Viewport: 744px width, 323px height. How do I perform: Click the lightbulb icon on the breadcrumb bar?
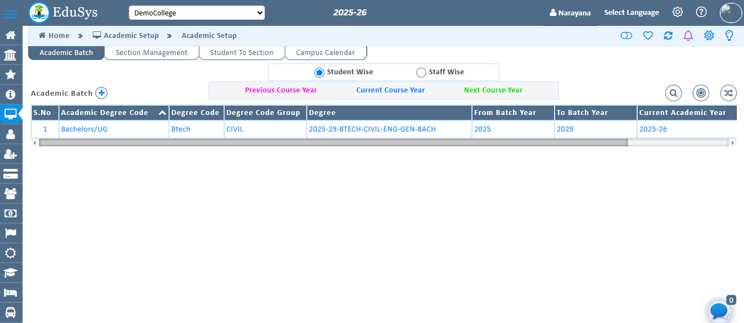(x=729, y=35)
